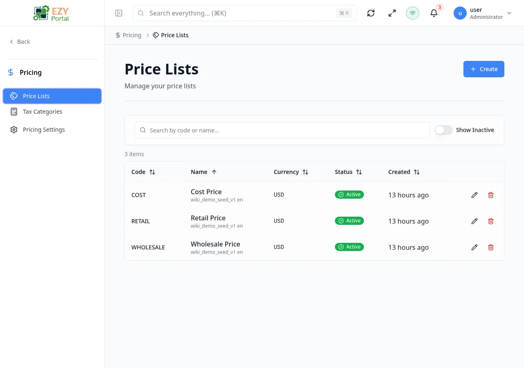Image resolution: width=524 pixels, height=368 pixels.
Task: Sort table by Created column
Action: 404,172
